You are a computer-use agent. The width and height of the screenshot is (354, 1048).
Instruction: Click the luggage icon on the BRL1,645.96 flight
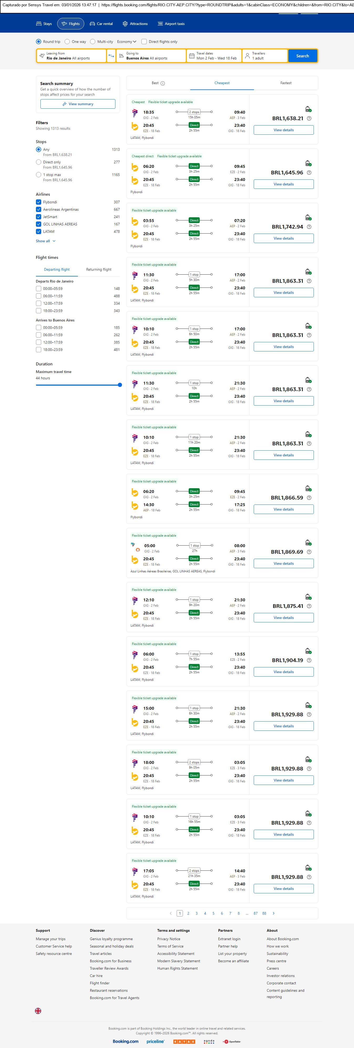[x=308, y=163]
